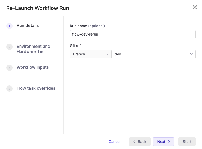The height and width of the screenshot is (149, 202).
Task: Click the Run name (optional) label
Action: click(x=87, y=26)
